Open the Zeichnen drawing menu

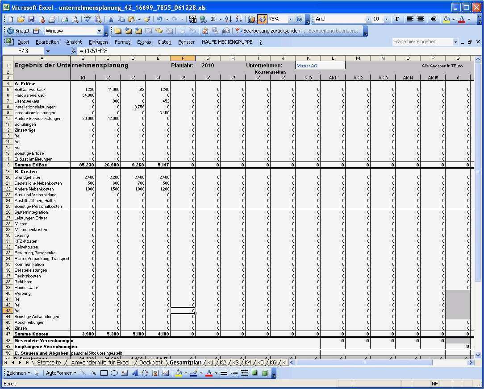[x=18, y=373]
